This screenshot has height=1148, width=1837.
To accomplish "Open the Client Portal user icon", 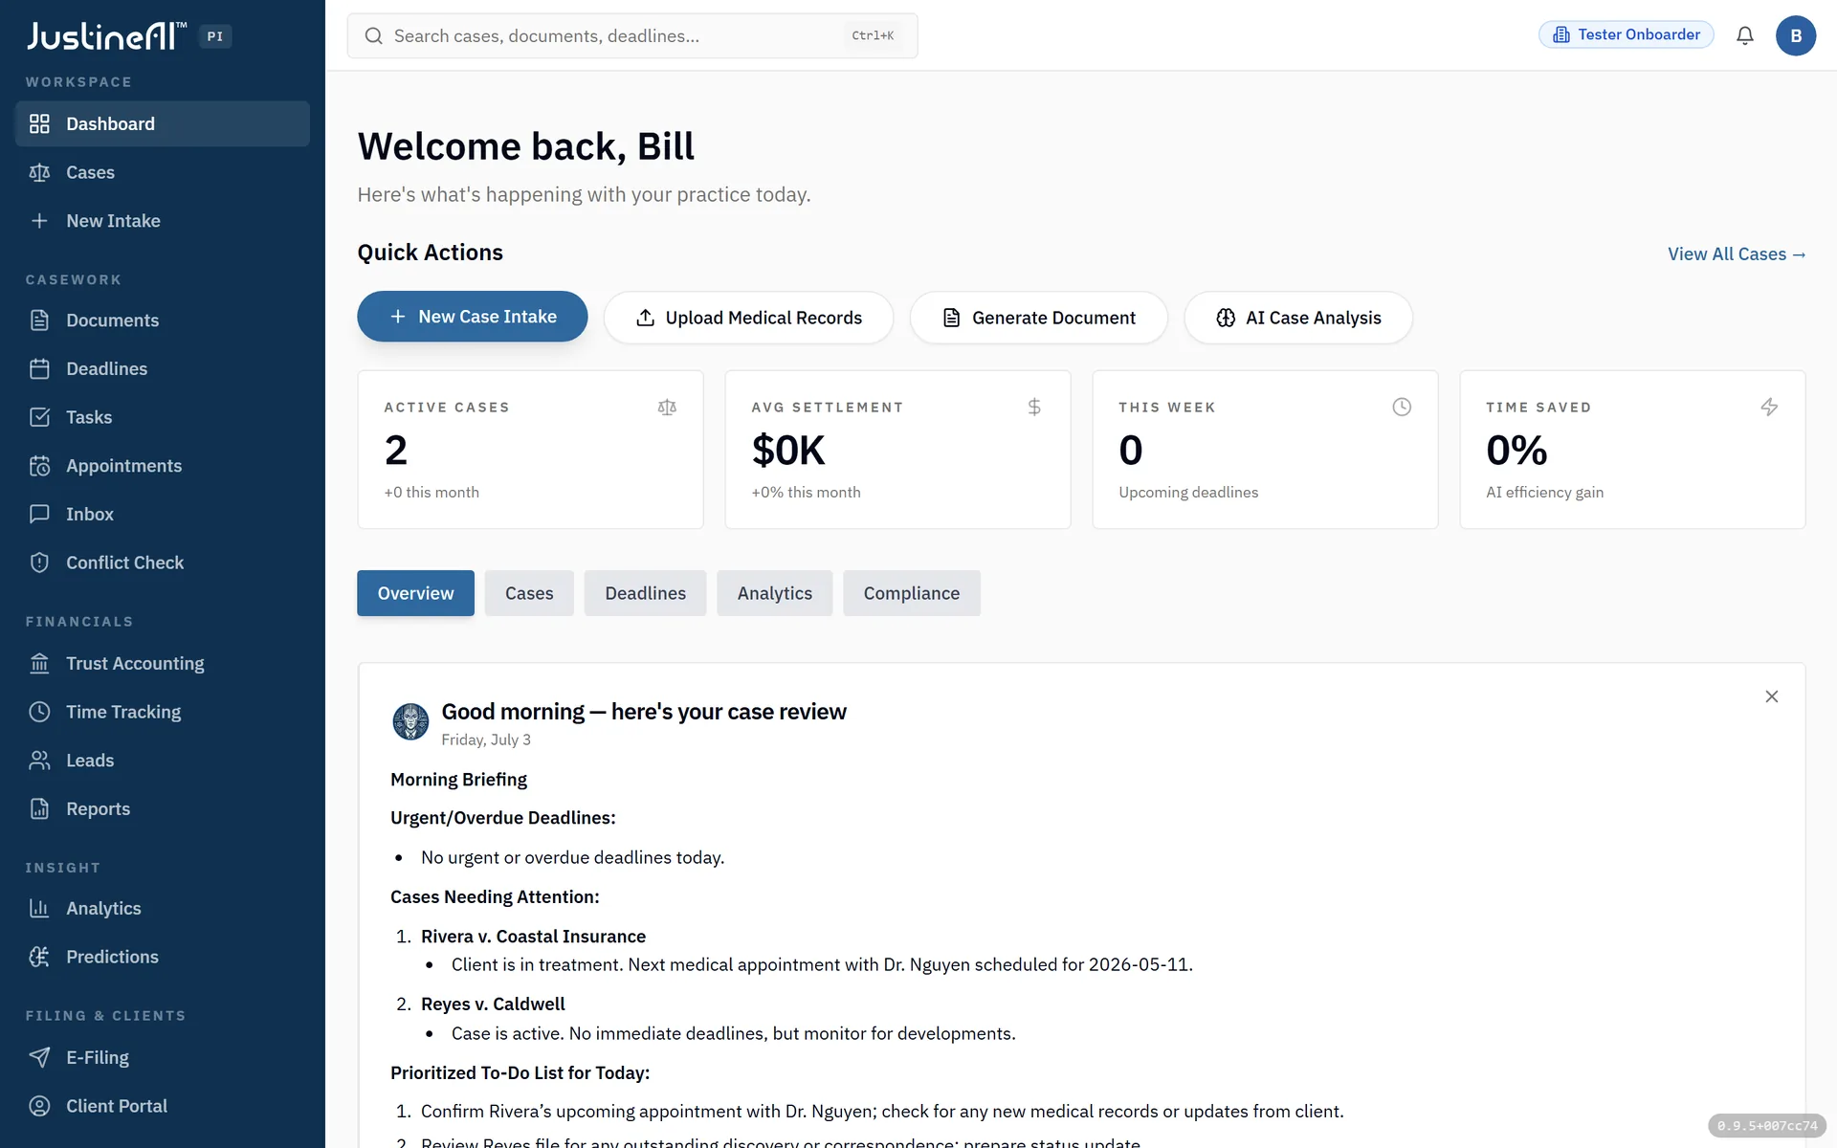I will point(39,1106).
